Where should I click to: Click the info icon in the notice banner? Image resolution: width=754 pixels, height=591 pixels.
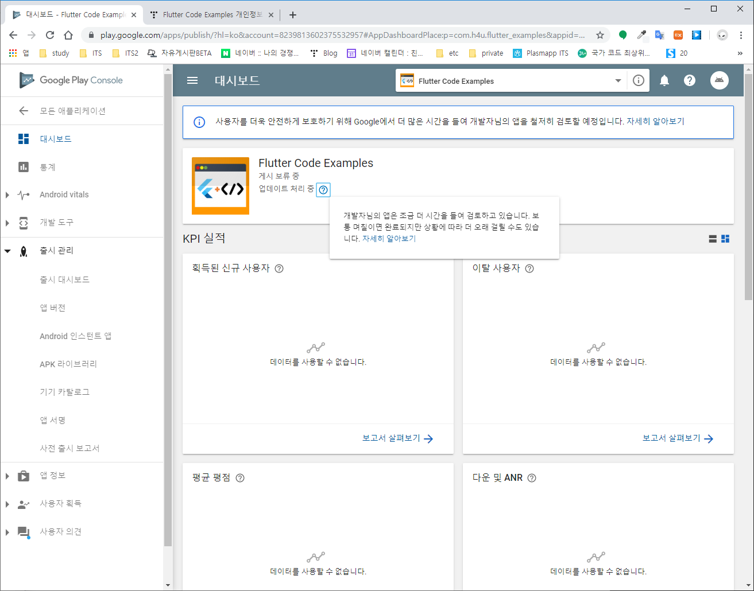tap(199, 122)
